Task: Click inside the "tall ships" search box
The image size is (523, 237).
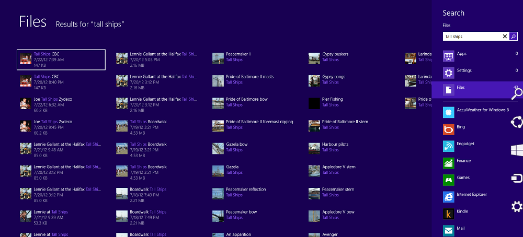Action: 472,37
